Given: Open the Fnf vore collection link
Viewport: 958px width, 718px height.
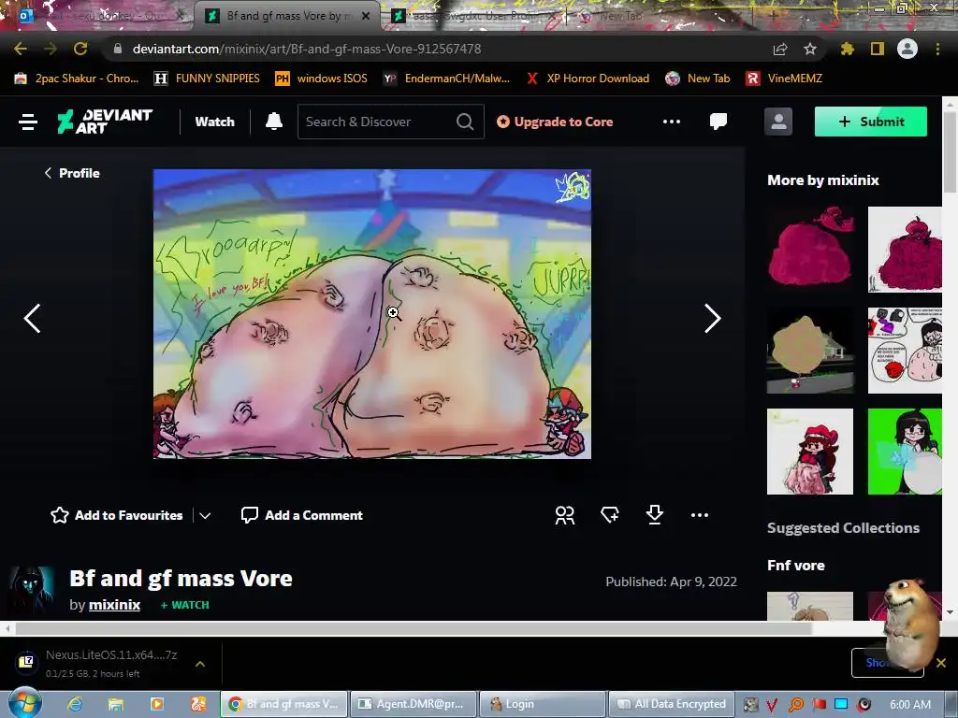Looking at the screenshot, I should click(796, 566).
